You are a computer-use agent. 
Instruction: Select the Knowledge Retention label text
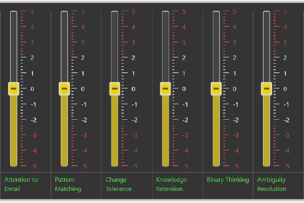pos(171,184)
